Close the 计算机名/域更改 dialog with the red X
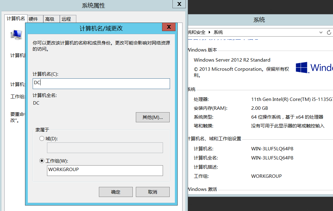 pos(168,27)
